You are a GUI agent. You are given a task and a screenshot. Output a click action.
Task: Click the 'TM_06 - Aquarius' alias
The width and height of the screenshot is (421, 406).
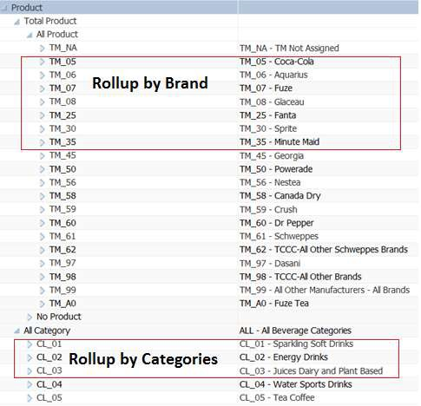[273, 75]
